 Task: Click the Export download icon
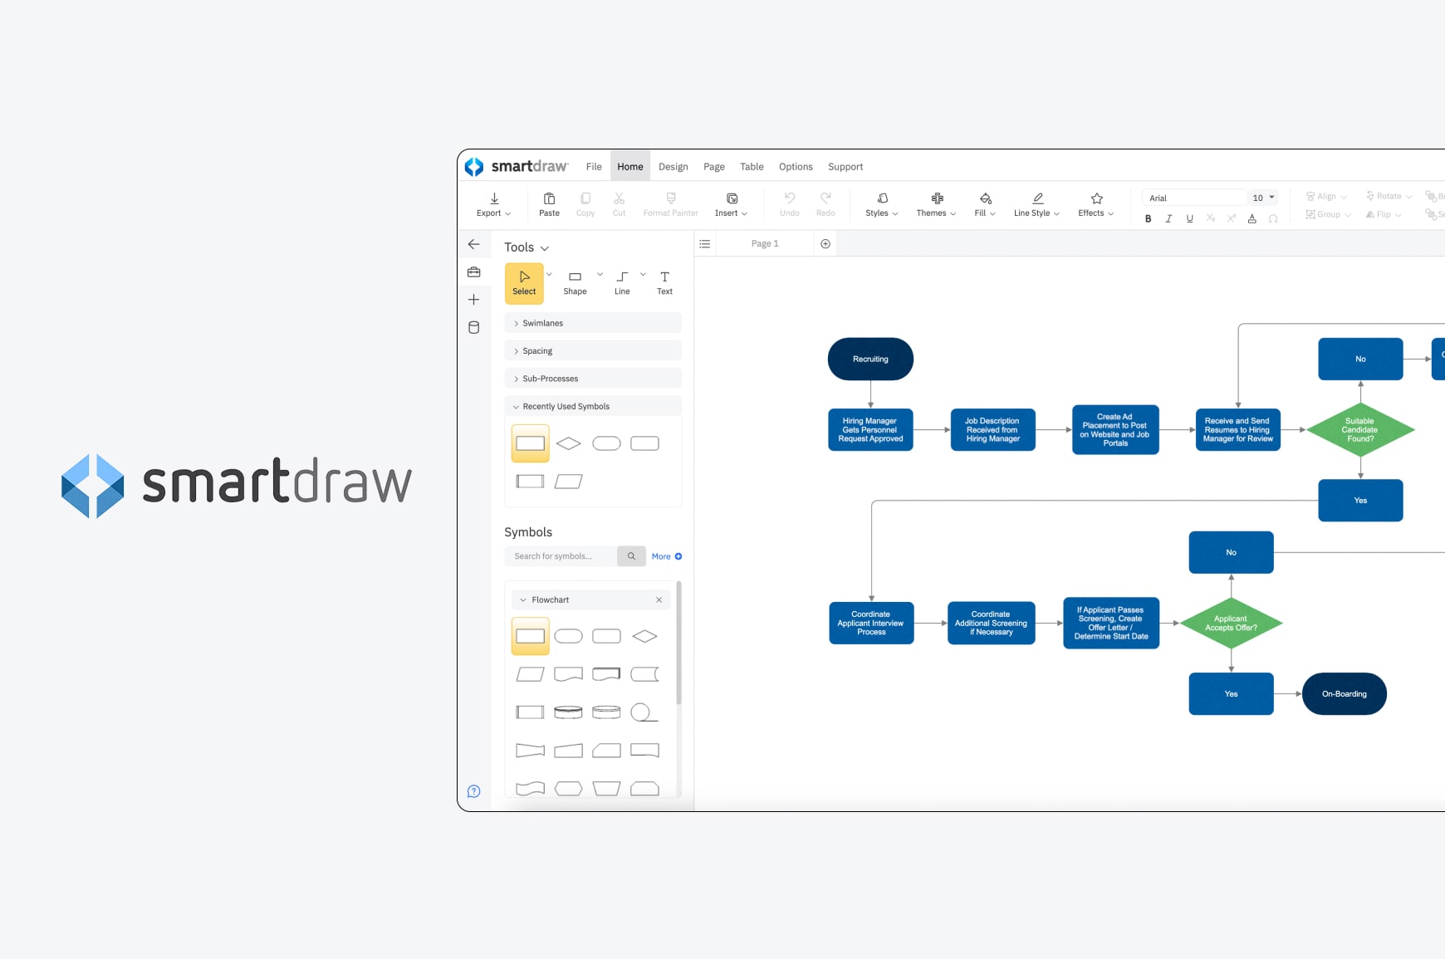(x=494, y=199)
